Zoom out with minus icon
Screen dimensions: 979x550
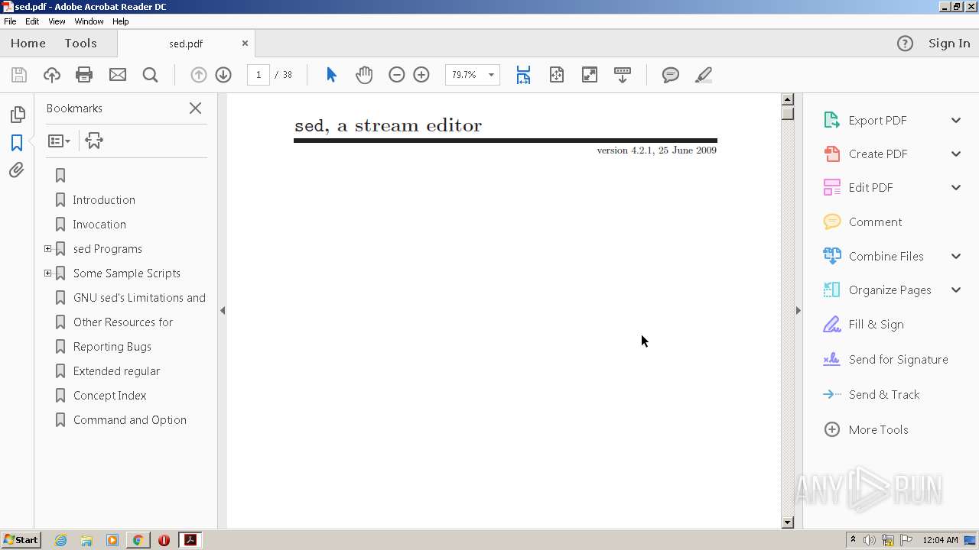point(396,75)
